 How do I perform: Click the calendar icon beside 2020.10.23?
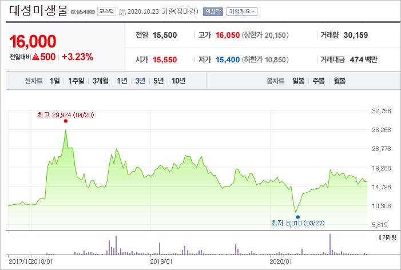122,12
